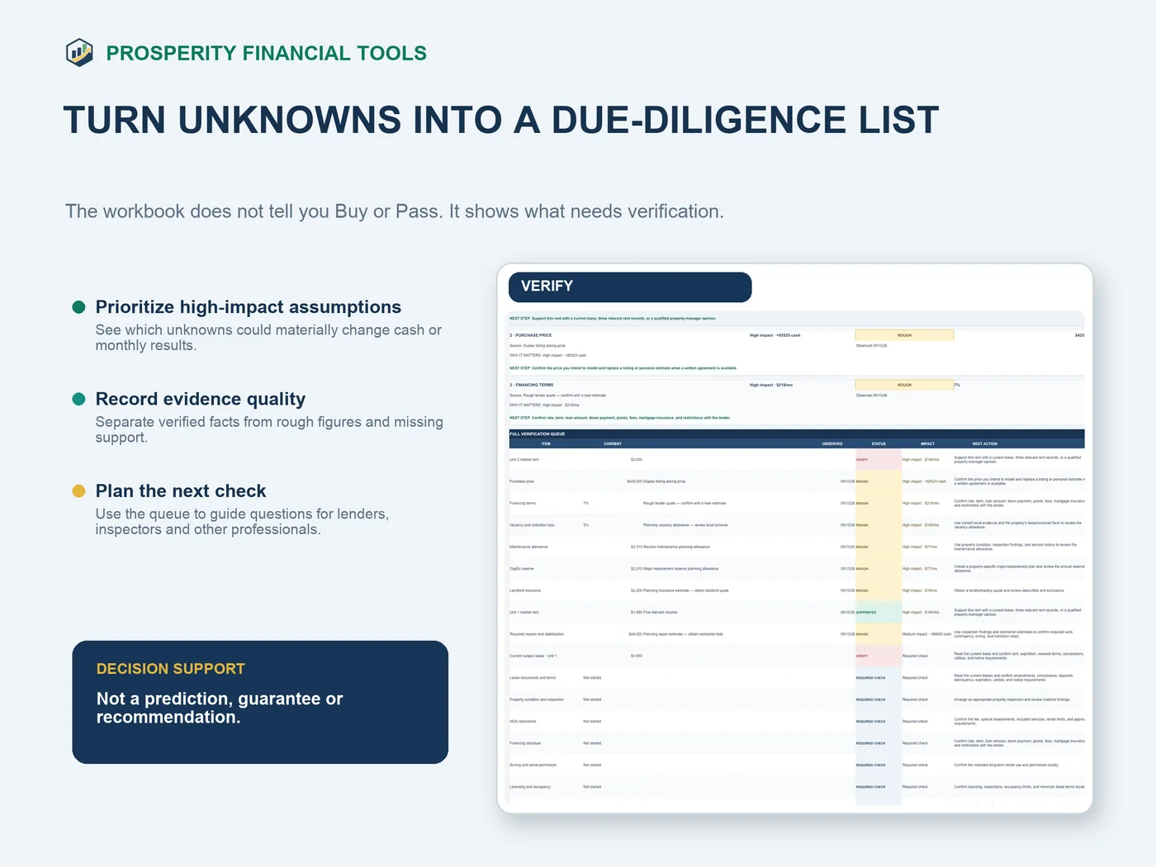The height and width of the screenshot is (867, 1156).
Task: Click the SUPPORTED status for Unit 1 market rent
Action: [x=879, y=613]
